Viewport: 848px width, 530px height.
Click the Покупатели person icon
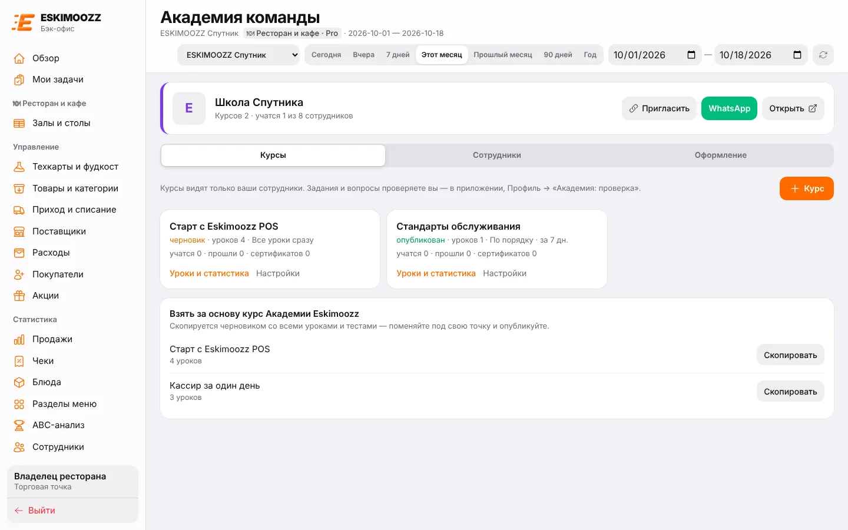point(19,274)
